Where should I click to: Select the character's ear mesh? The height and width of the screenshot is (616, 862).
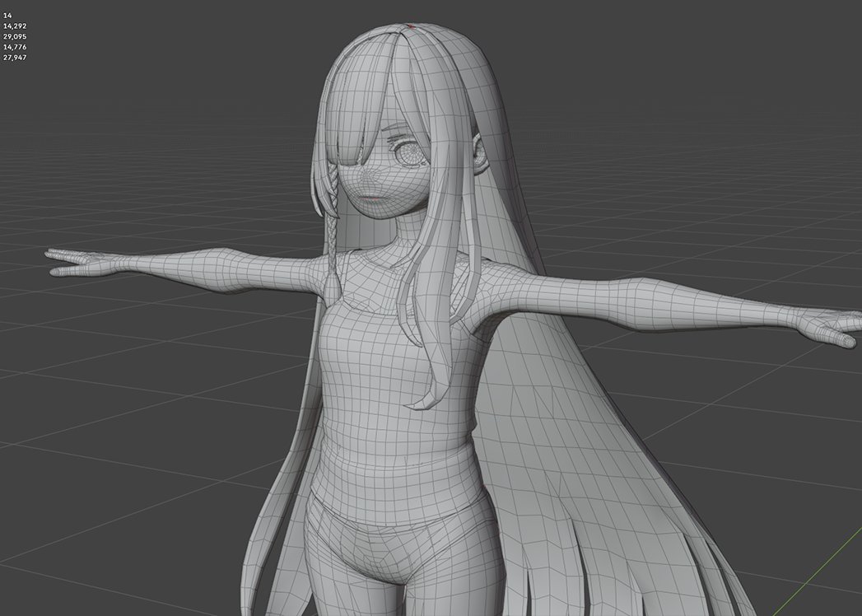[x=481, y=156]
